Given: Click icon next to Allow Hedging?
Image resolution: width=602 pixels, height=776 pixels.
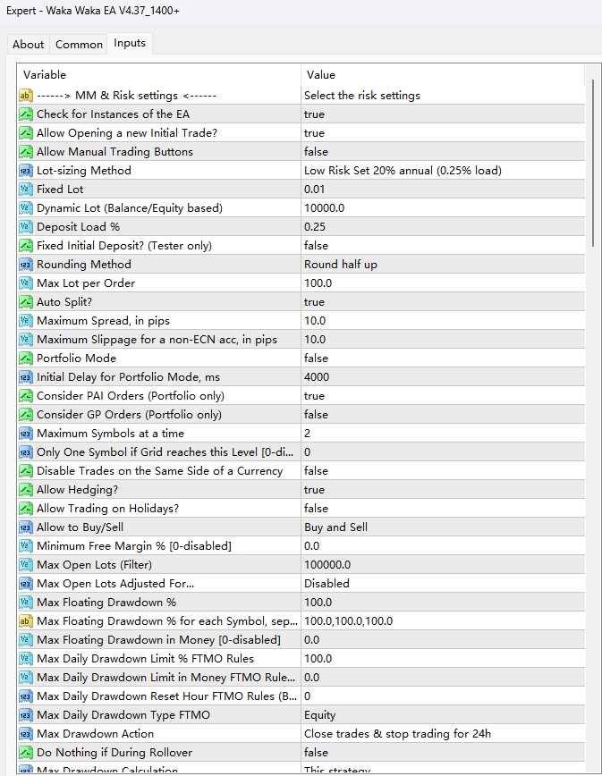Looking at the screenshot, I should 26,490.
